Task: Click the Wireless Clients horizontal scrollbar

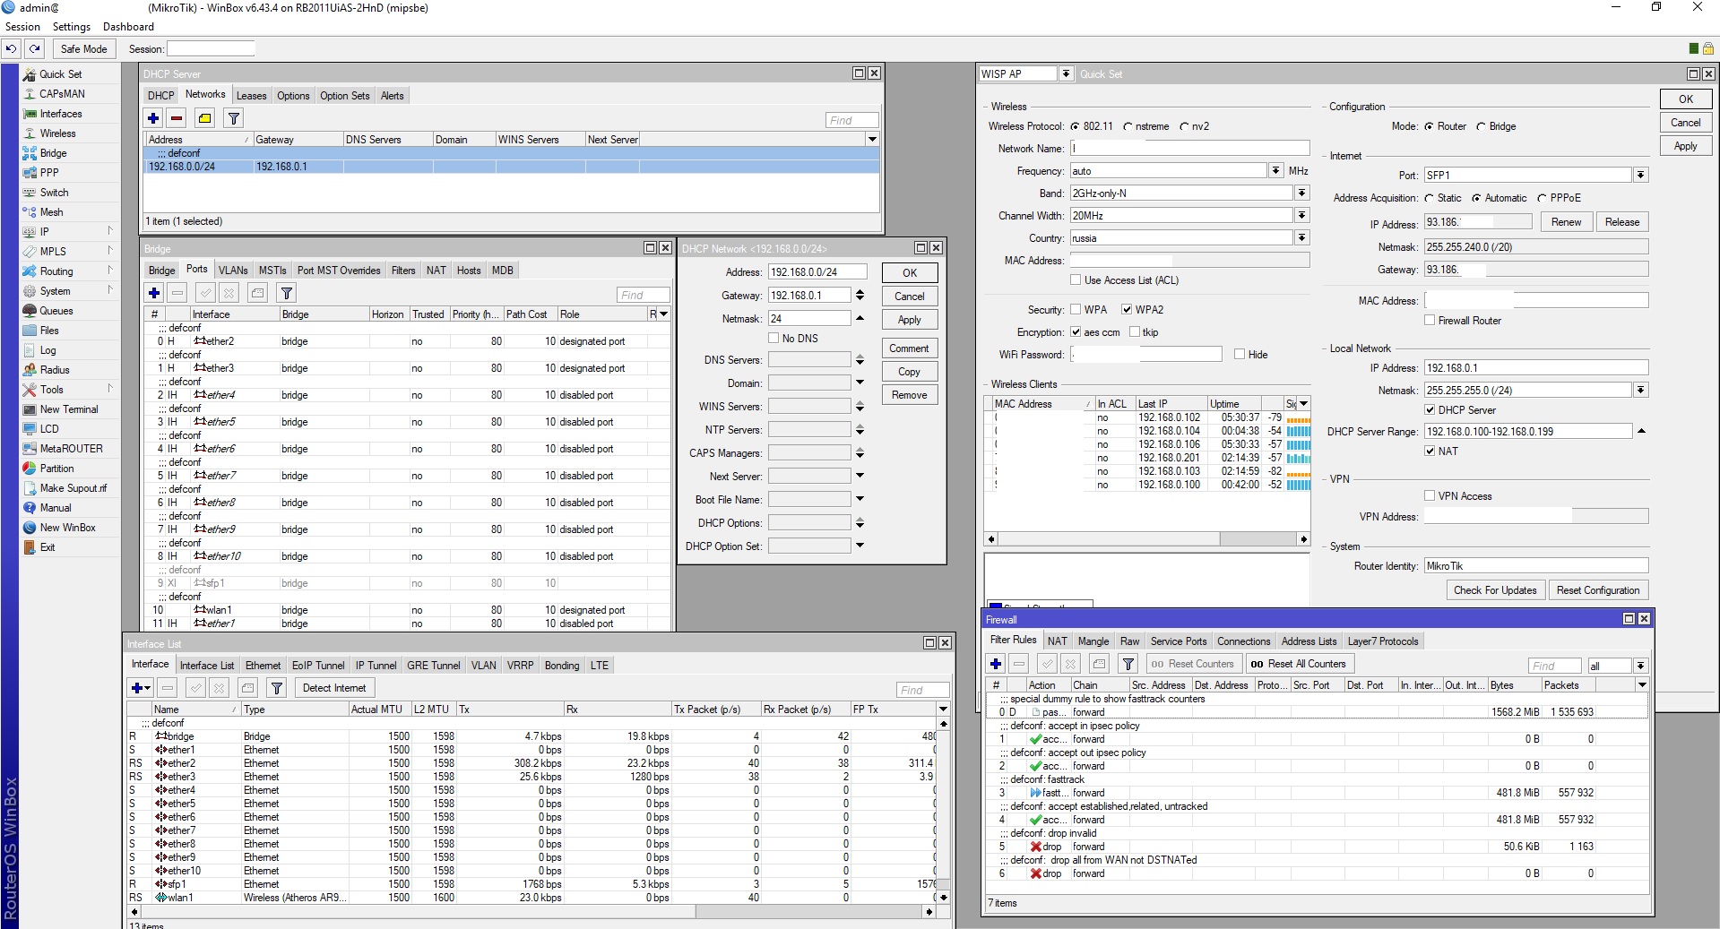Action: (x=1147, y=538)
